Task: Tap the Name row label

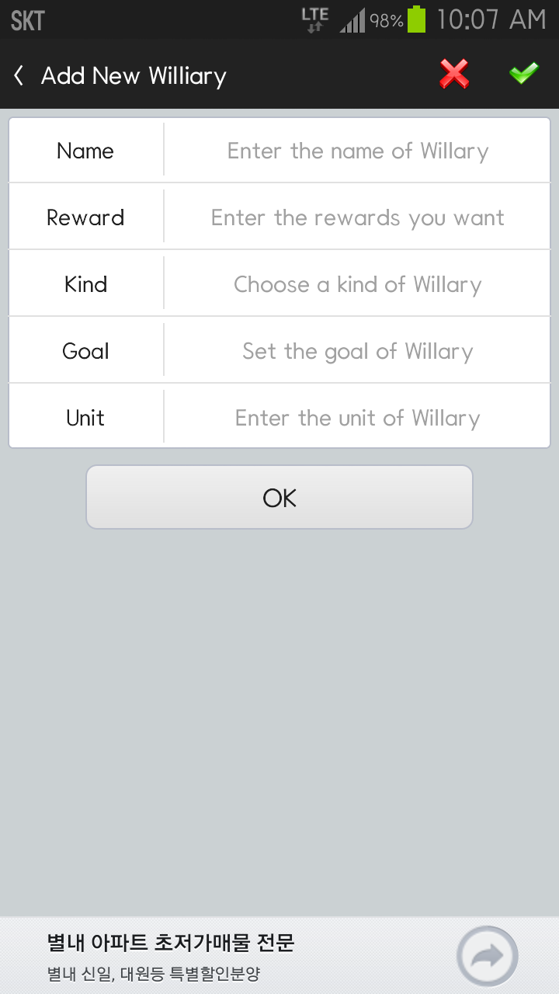Action: click(85, 151)
